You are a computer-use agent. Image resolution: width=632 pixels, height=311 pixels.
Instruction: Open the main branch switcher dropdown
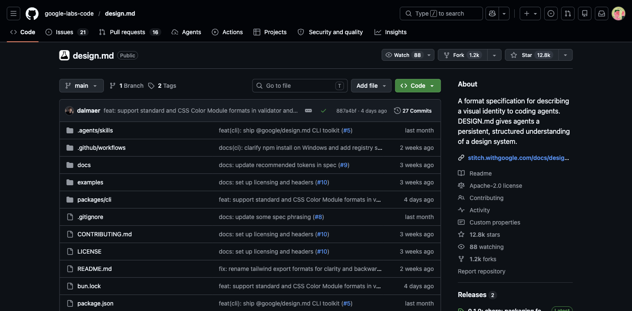81,86
